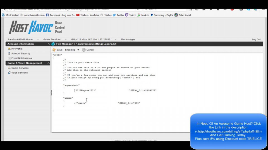Click the Most Visited bookmark icon
This screenshot has height=150, width=268.
(3, 15)
